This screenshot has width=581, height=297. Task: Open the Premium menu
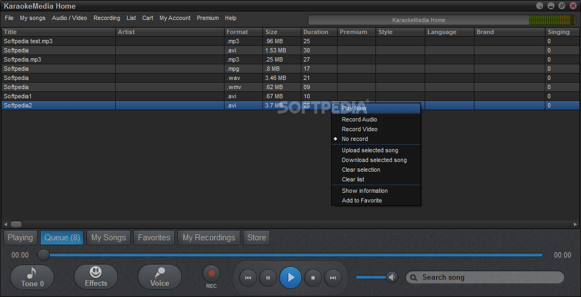[x=208, y=18]
